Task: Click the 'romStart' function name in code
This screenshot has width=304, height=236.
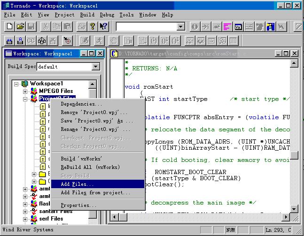Action: [x=158, y=86]
